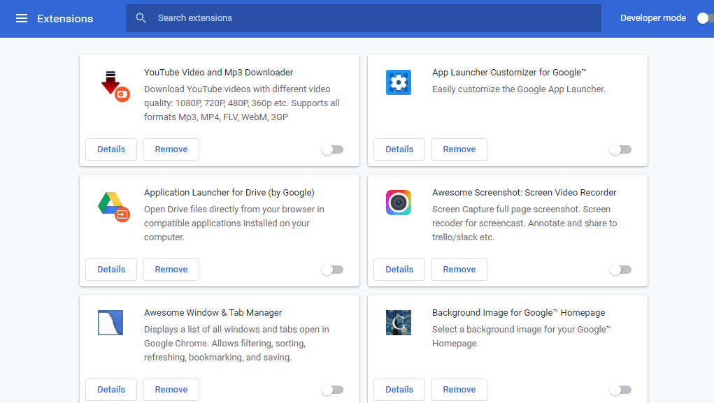Open Details for Background Image for Google
The image size is (714, 403).
tap(399, 389)
